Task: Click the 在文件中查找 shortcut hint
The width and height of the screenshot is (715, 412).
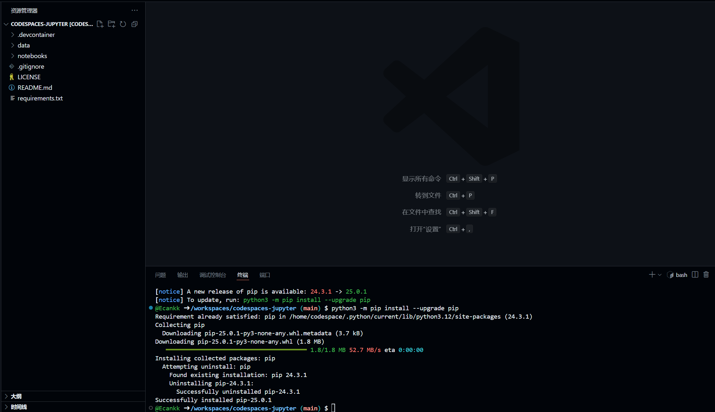Action: [422, 212]
